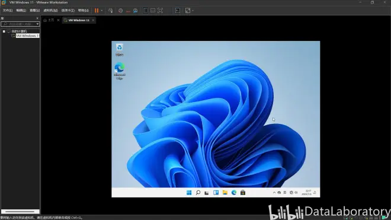
Task: Revert to snapshot using the red toolbar icon
Action: pos(128,11)
